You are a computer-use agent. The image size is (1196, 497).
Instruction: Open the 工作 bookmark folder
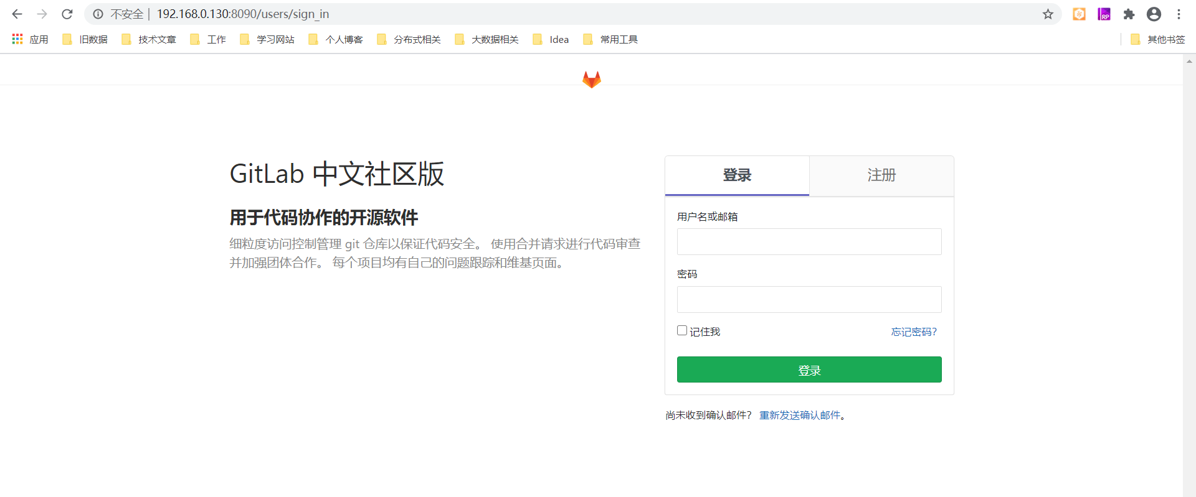click(208, 39)
